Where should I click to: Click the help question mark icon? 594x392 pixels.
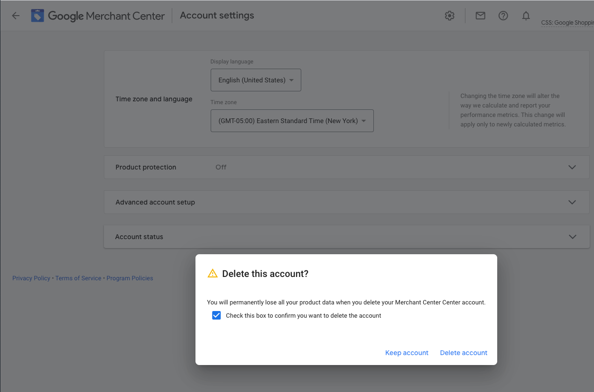pos(503,16)
